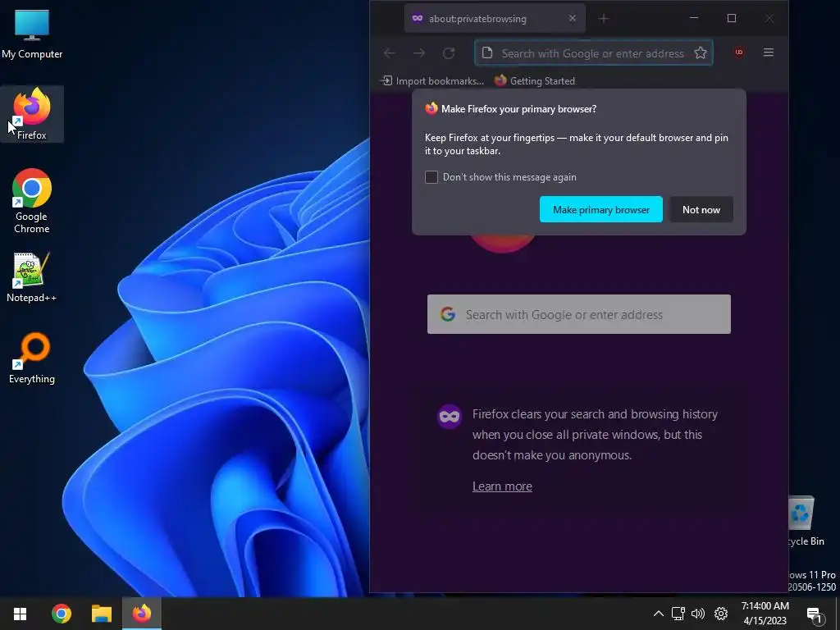Minimize the Firefox window
This screenshot has height=630, width=840.
694,18
